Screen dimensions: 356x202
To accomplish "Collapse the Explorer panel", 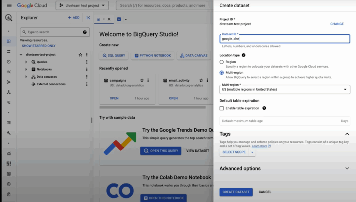I will point(88,18).
